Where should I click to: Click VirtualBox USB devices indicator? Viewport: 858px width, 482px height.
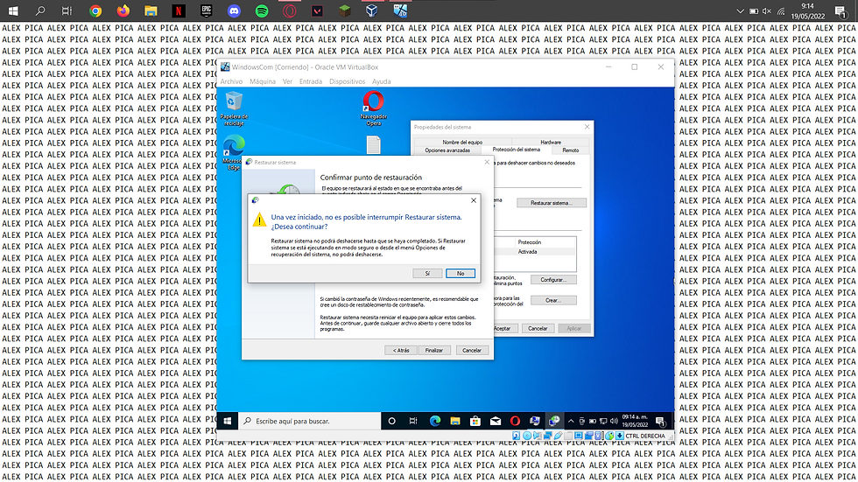[x=559, y=436]
